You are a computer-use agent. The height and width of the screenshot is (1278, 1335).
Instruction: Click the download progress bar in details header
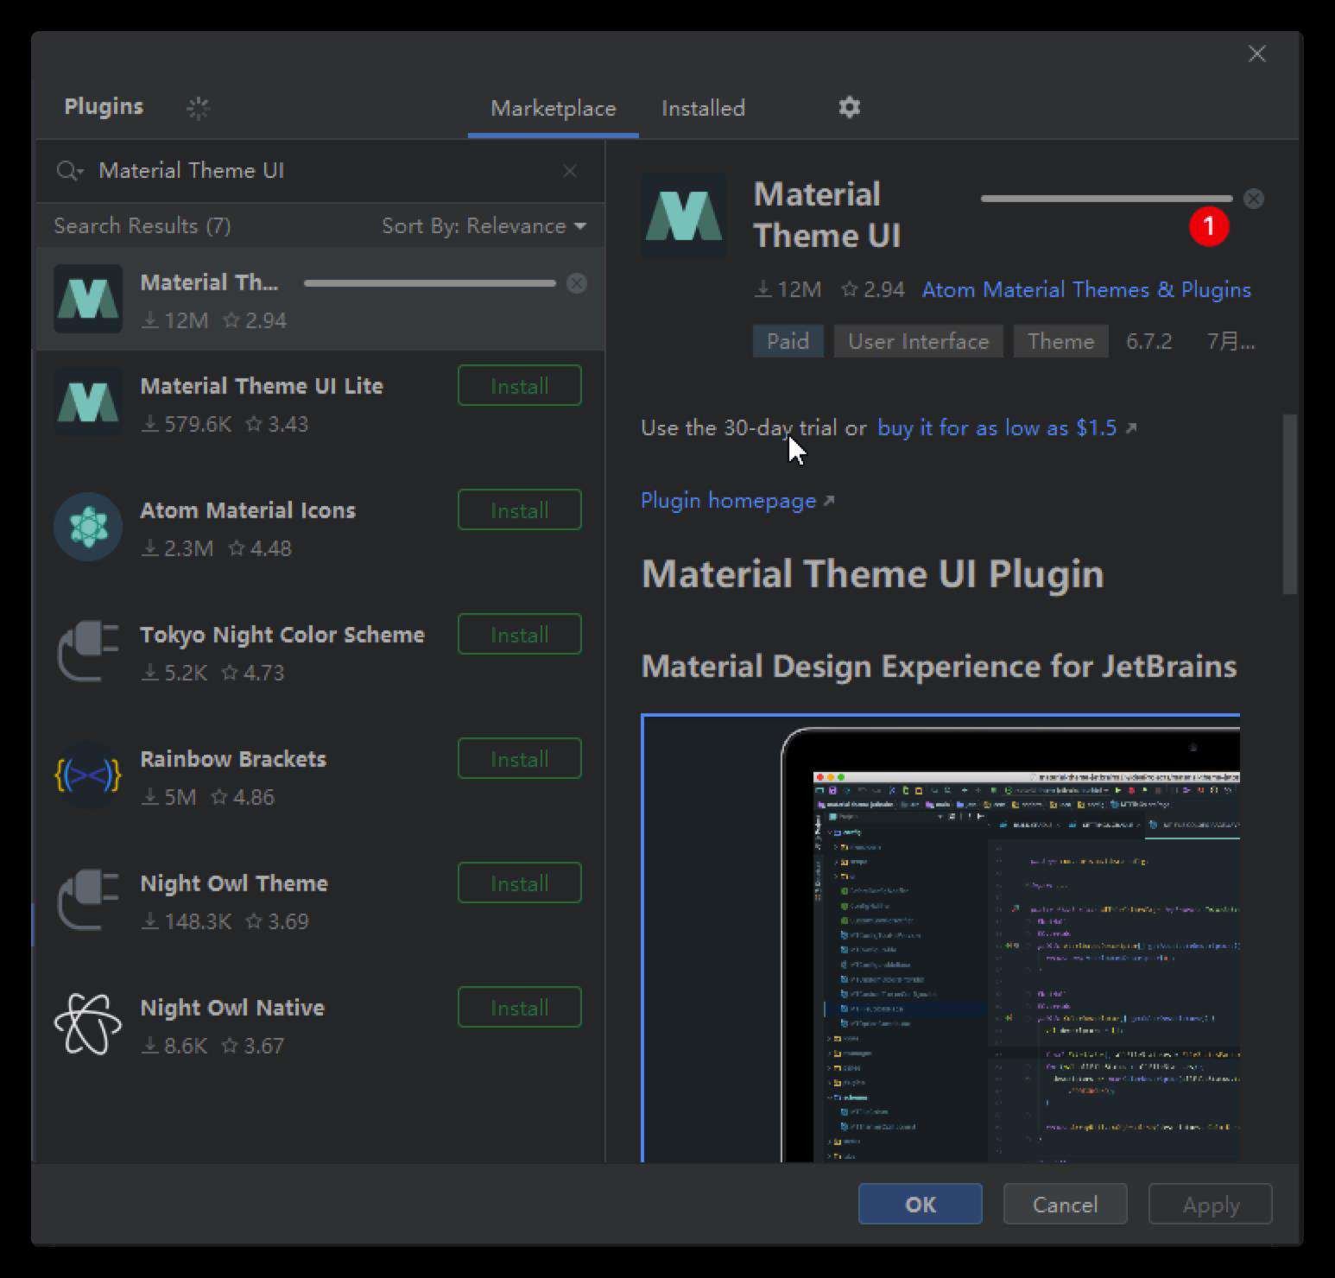tap(1106, 199)
